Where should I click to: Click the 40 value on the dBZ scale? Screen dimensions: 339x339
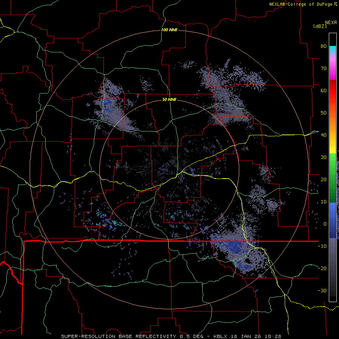coord(324,135)
